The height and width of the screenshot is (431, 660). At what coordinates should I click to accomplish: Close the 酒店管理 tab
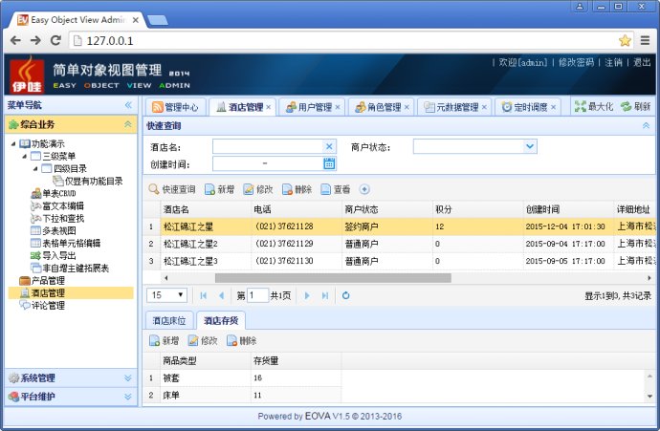(x=269, y=107)
